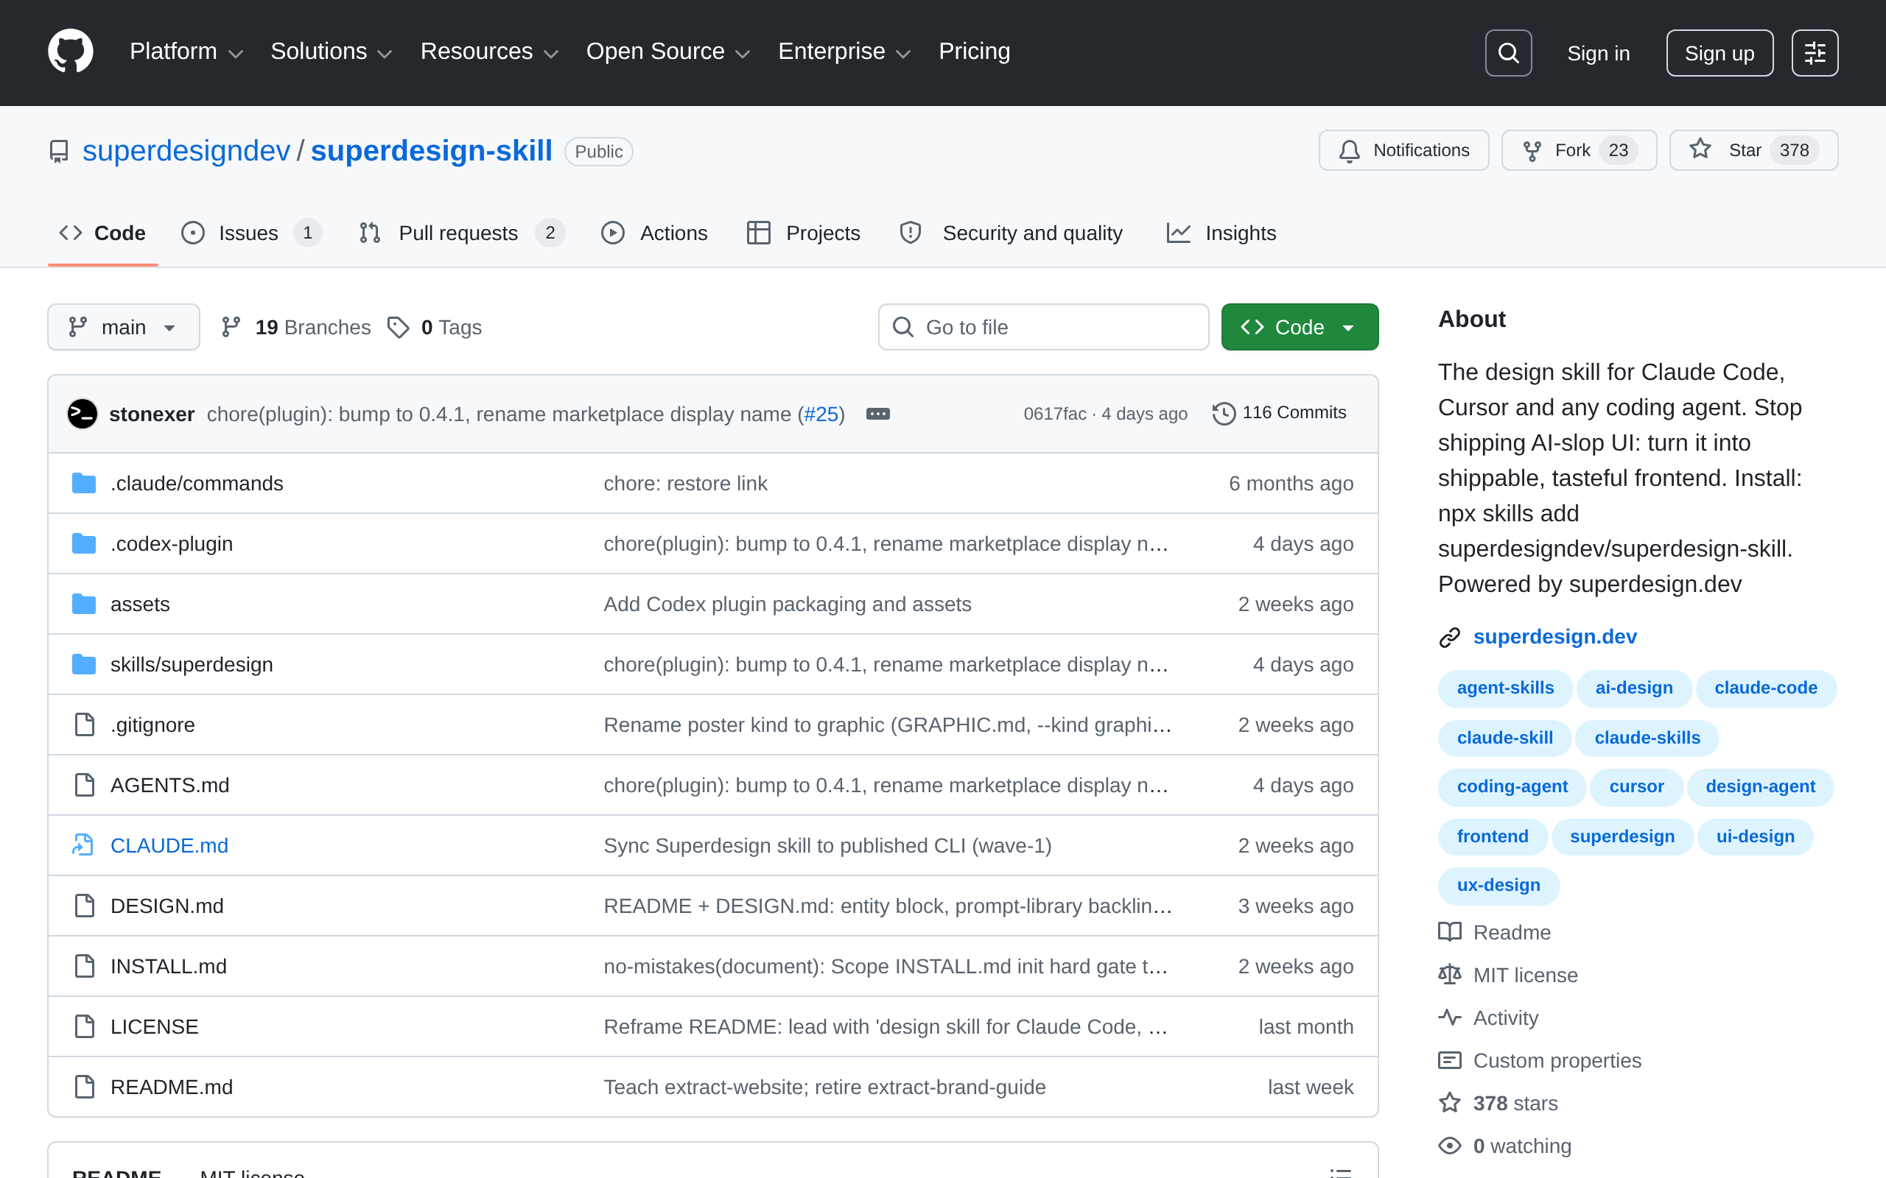Click the .codex-plugin folder icon
Viewport: 1886px width, 1178px height.
(x=84, y=544)
